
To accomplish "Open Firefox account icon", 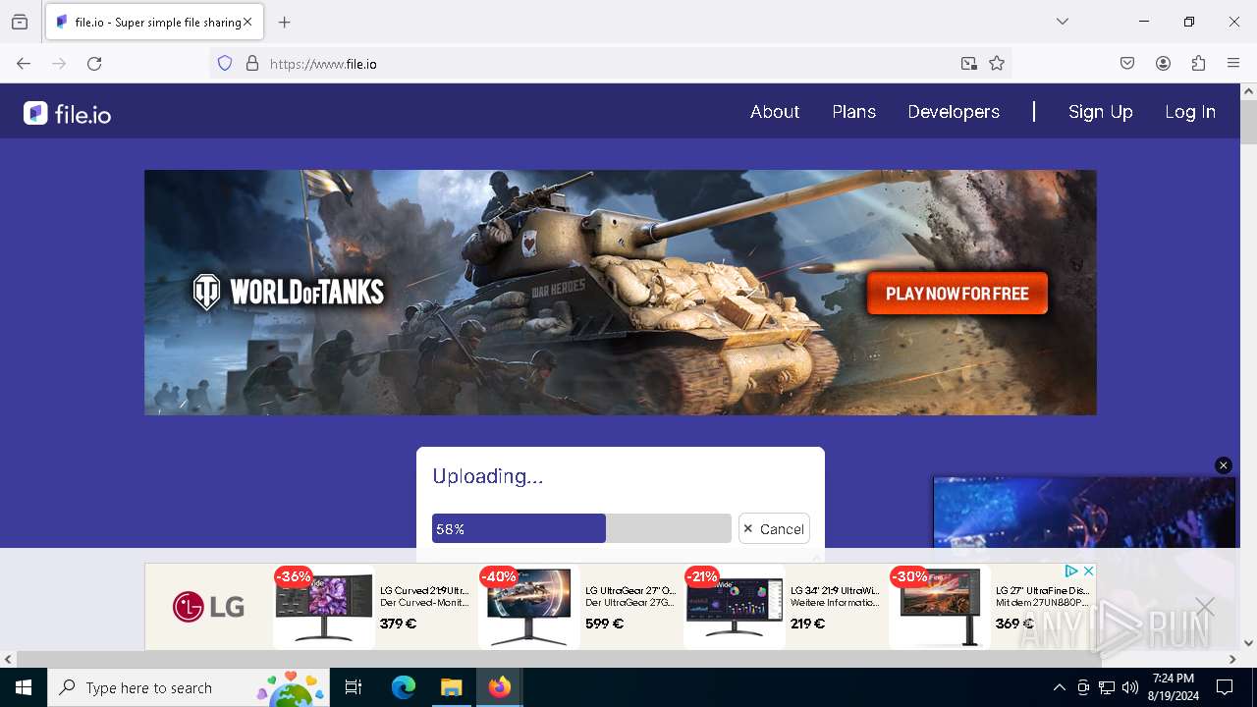I will [x=1163, y=64].
